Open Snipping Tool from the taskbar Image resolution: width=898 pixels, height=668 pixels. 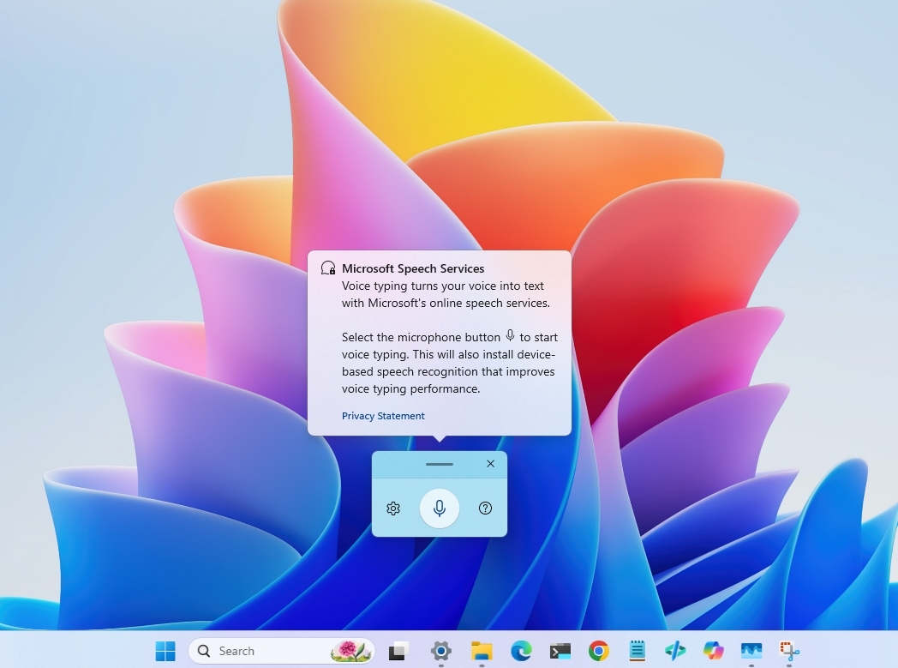click(x=789, y=651)
